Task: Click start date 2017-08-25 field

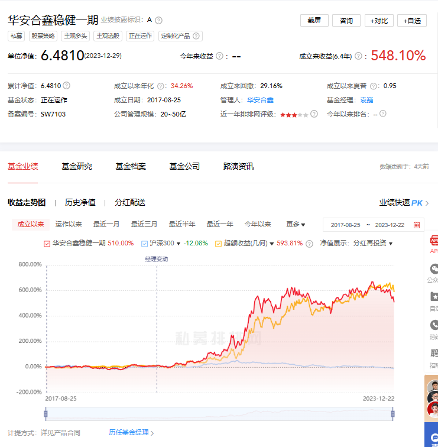Action: point(345,225)
